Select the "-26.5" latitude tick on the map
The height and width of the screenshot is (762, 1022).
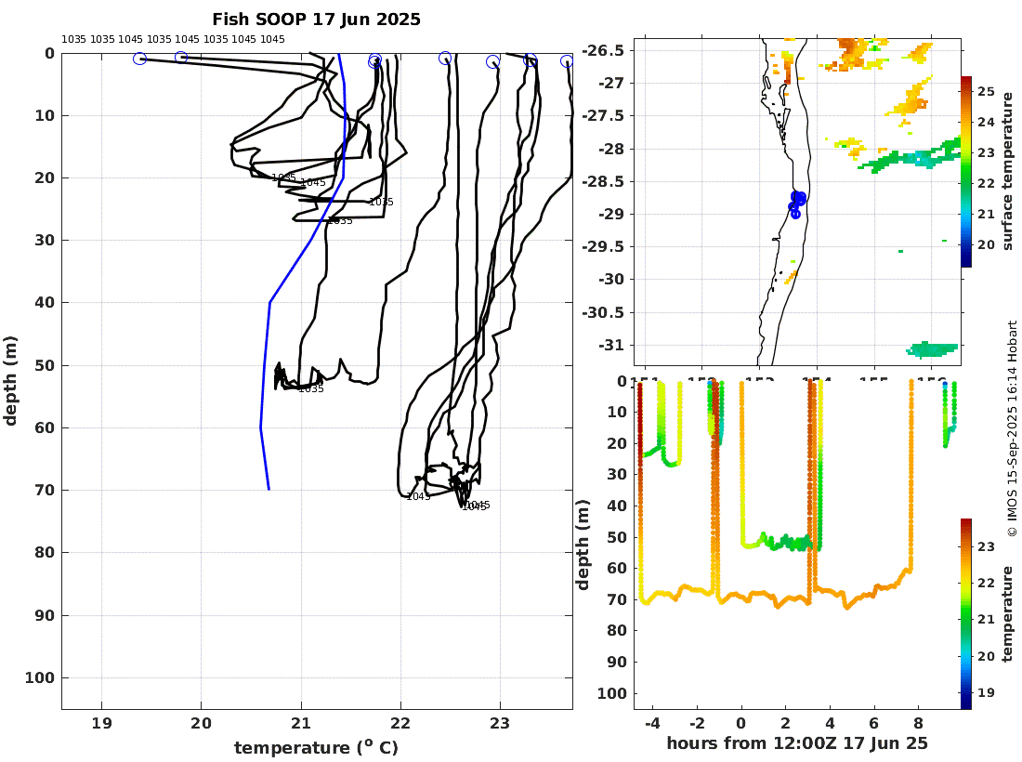(x=602, y=51)
